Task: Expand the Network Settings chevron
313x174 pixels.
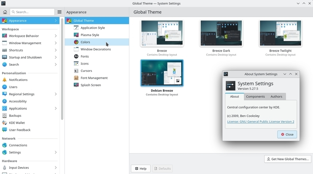Action: point(56,152)
